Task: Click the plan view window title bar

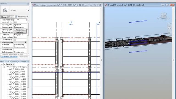Action: coord(67,5)
